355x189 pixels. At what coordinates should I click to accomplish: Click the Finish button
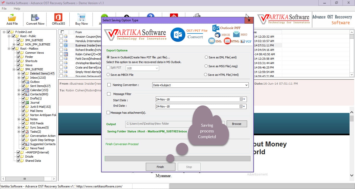(160, 167)
